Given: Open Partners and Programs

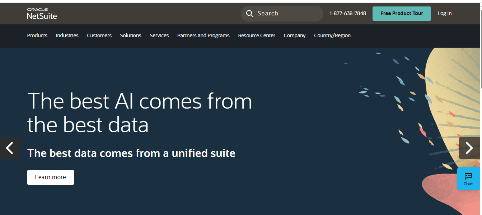Looking at the screenshot, I should pyautogui.click(x=203, y=35).
